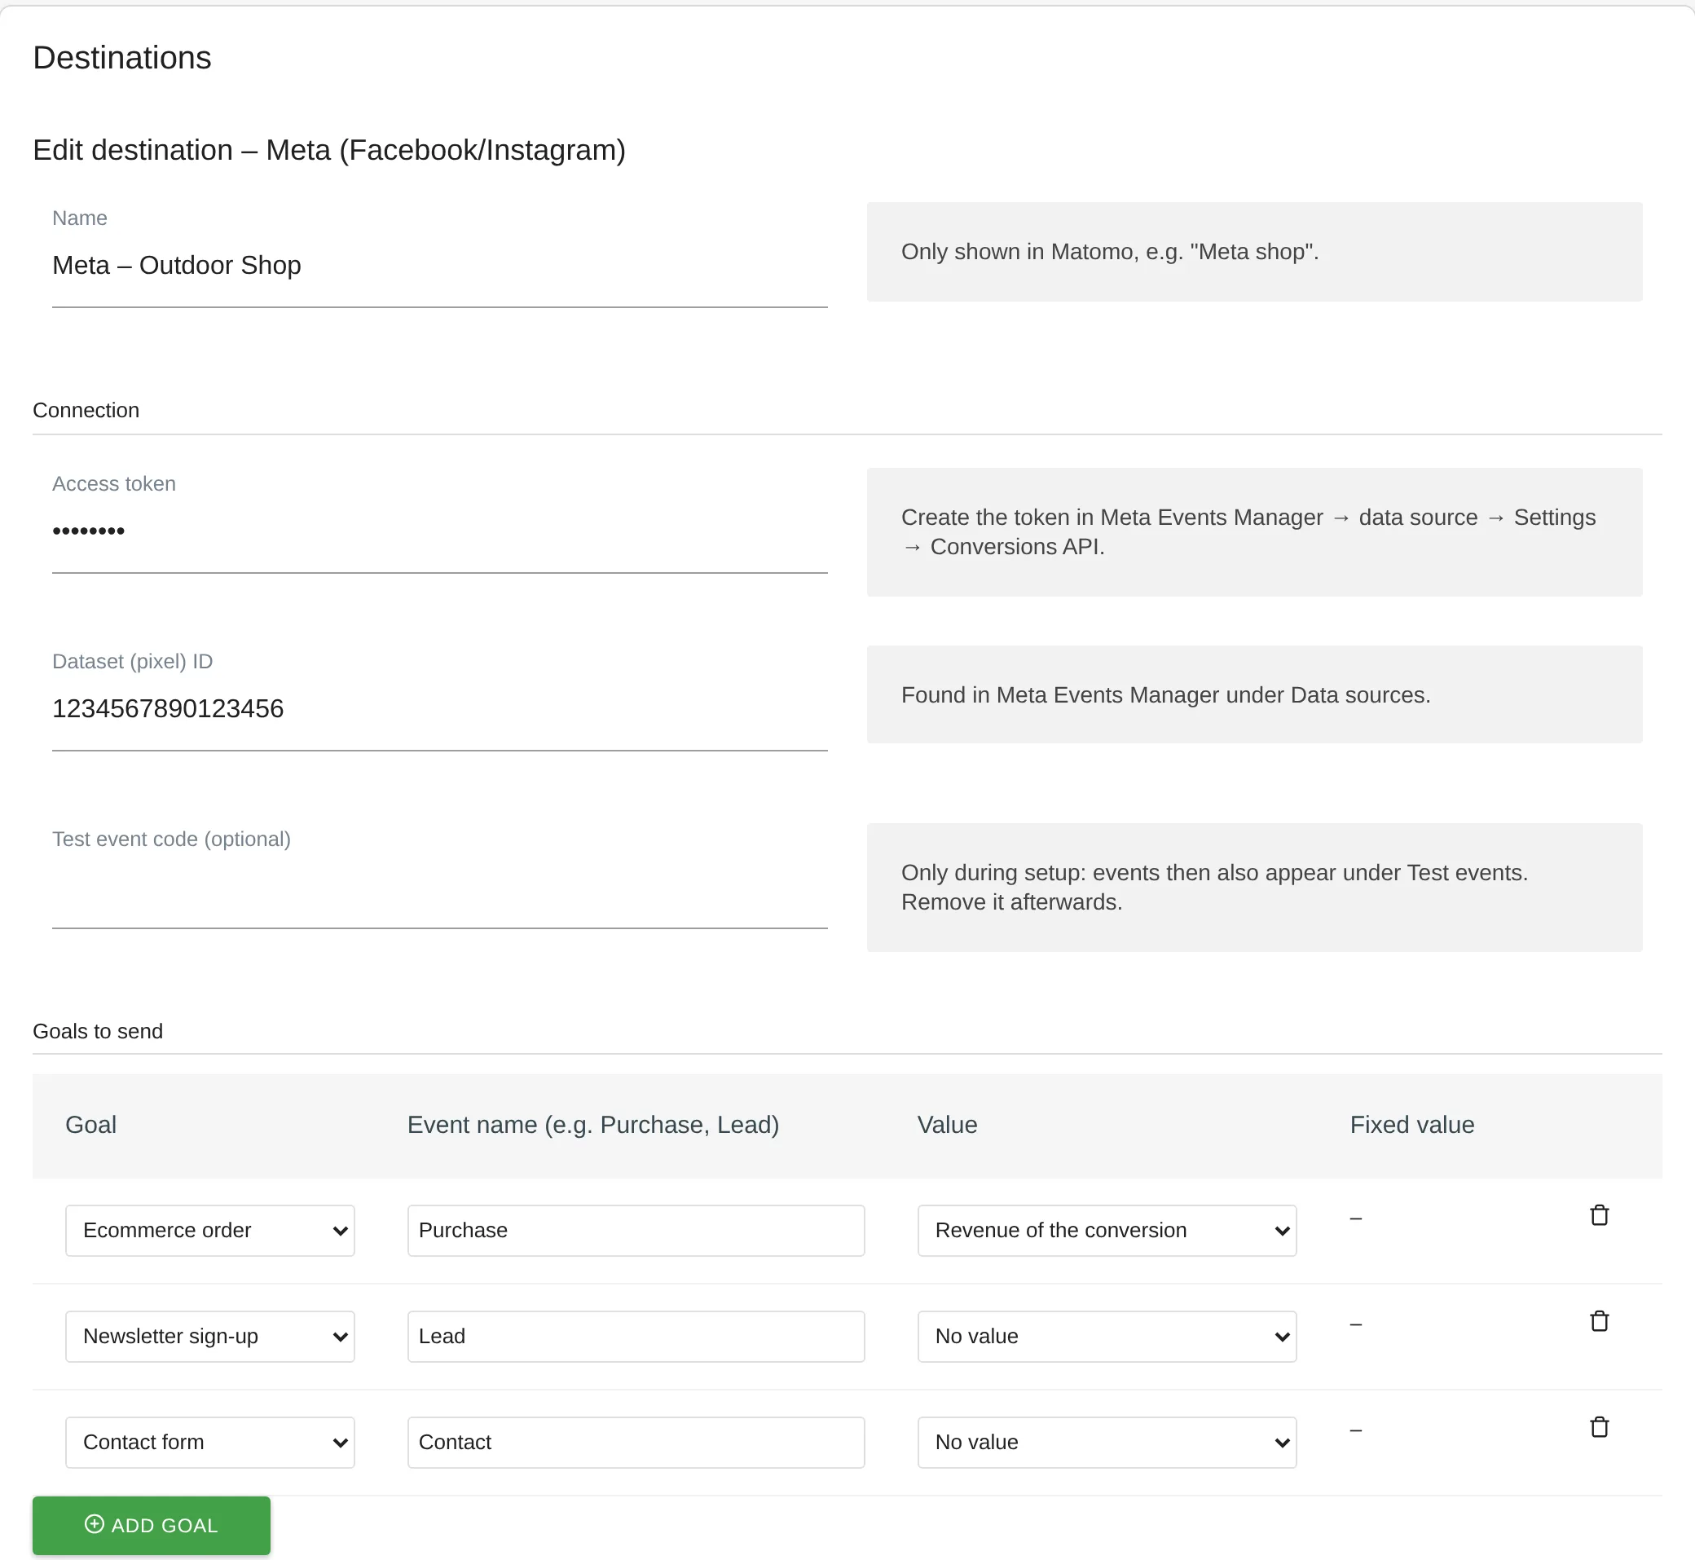Open the Newsletter sign-up goal dropdown

coord(209,1335)
